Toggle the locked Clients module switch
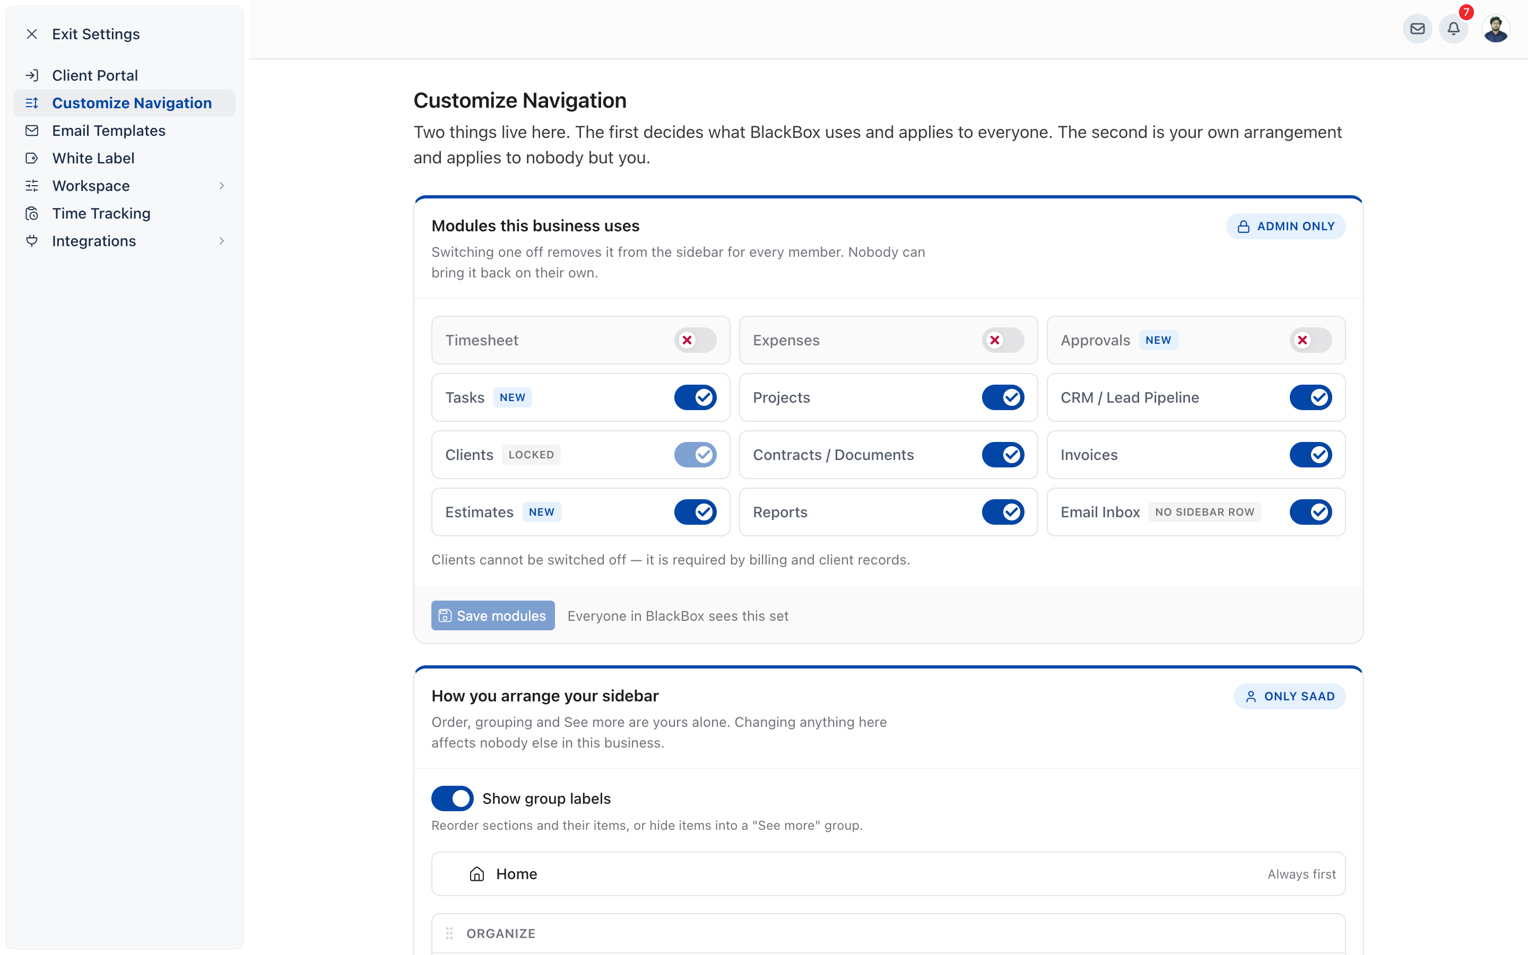The height and width of the screenshot is (955, 1528). pyautogui.click(x=694, y=455)
